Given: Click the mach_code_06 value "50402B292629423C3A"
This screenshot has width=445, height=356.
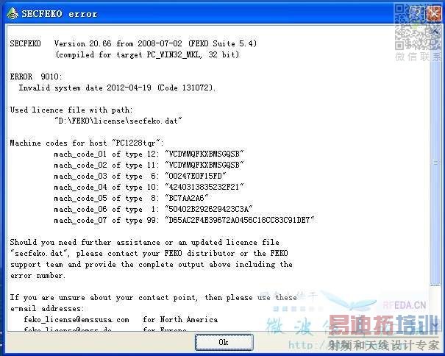Looking at the screenshot, I should pyautogui.click(x=209, y=209).
